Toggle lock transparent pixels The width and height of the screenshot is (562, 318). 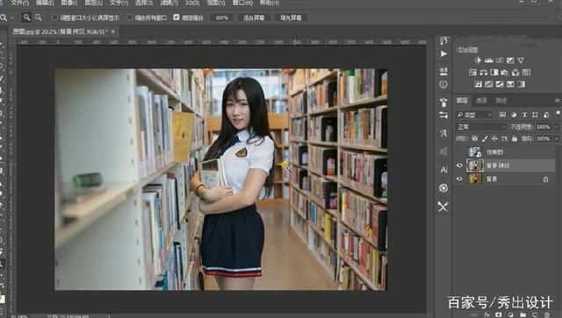tap(474, 138)
